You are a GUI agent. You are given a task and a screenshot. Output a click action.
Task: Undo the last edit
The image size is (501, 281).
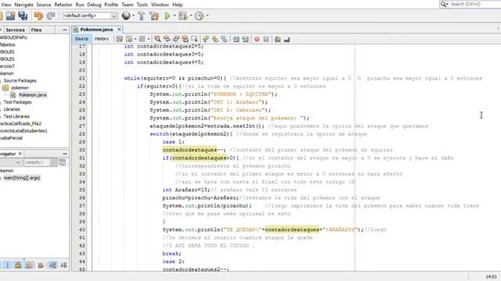click(x=38, y=16)
